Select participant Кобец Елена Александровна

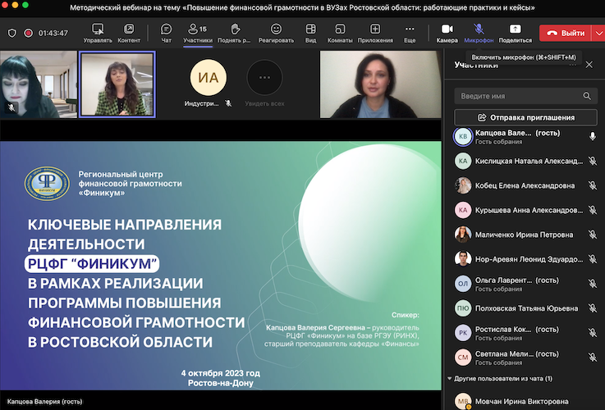coord(525,186)
